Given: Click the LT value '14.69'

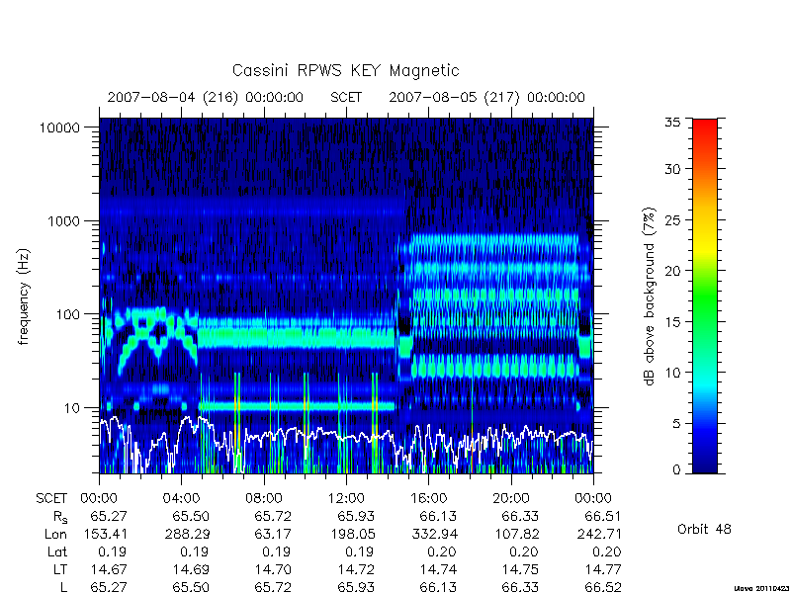Looking at the screenshot, I should pos(191,569).
